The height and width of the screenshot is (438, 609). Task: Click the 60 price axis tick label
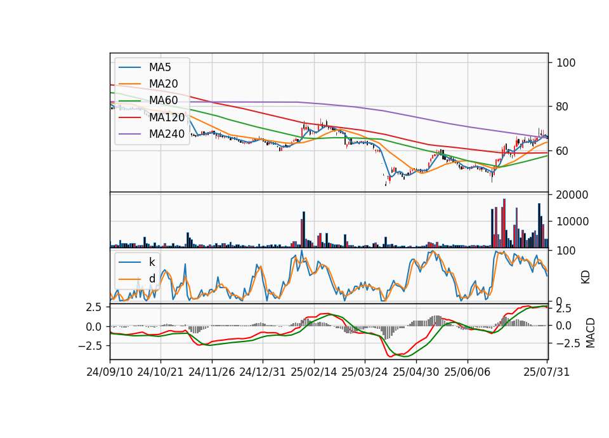(x=563, y=151)
